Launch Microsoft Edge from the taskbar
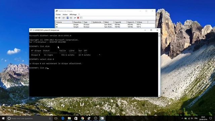Image resolution: width=215 pixels, height=121 pixels. pos(63,118)
